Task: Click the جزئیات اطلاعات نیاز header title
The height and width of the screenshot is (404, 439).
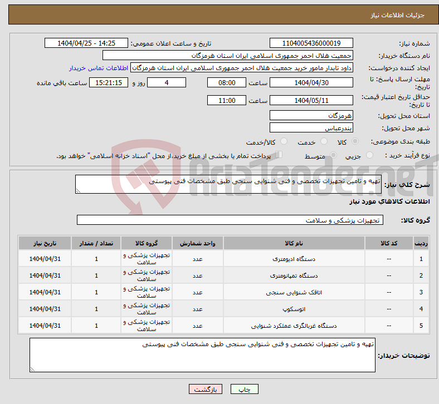Action: point(398,15)
